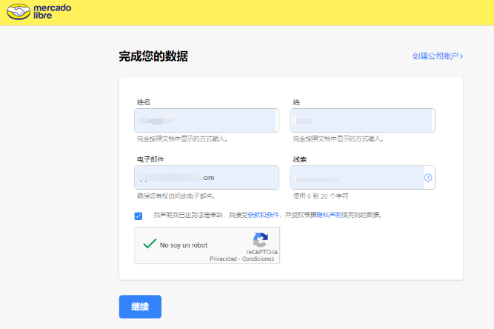Screen dimensions: 494x329
Task: Click the Mercado Libre wordmark text
Action: pos(49,12)
